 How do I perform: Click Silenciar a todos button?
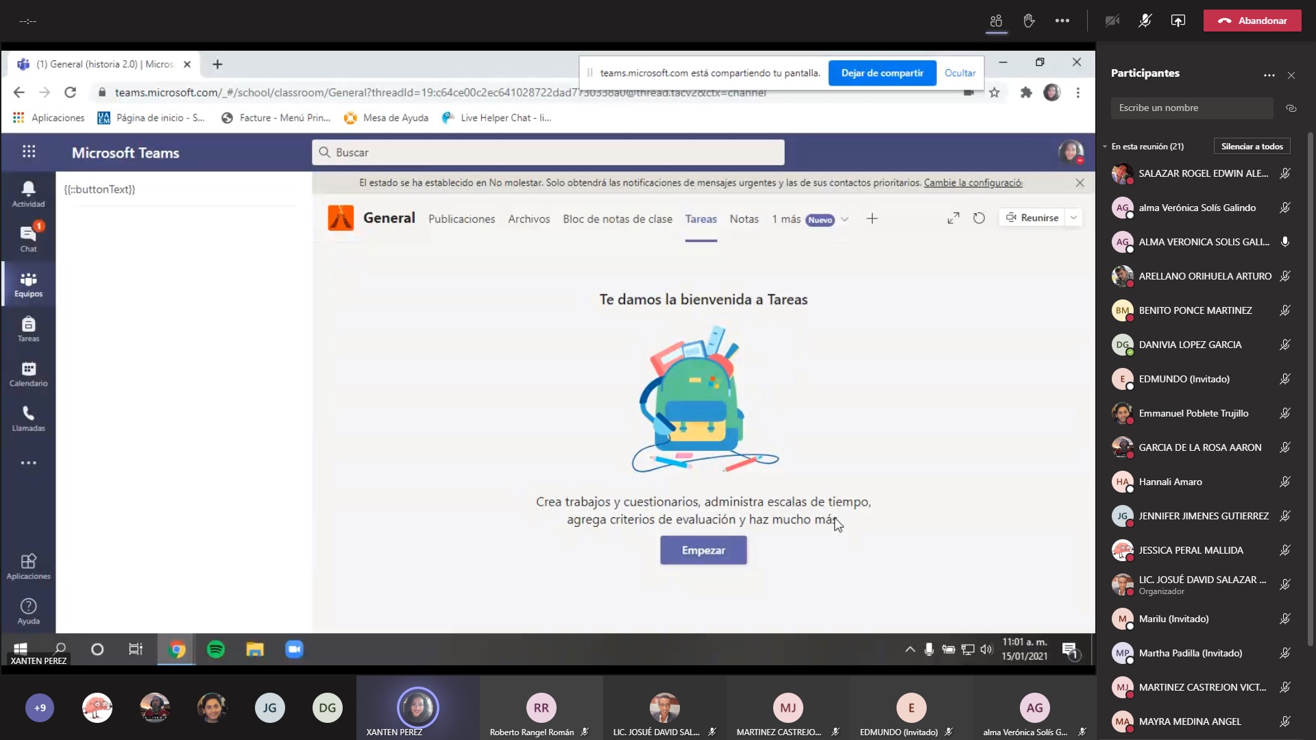pyautogui.click(x=1252, y=147)
